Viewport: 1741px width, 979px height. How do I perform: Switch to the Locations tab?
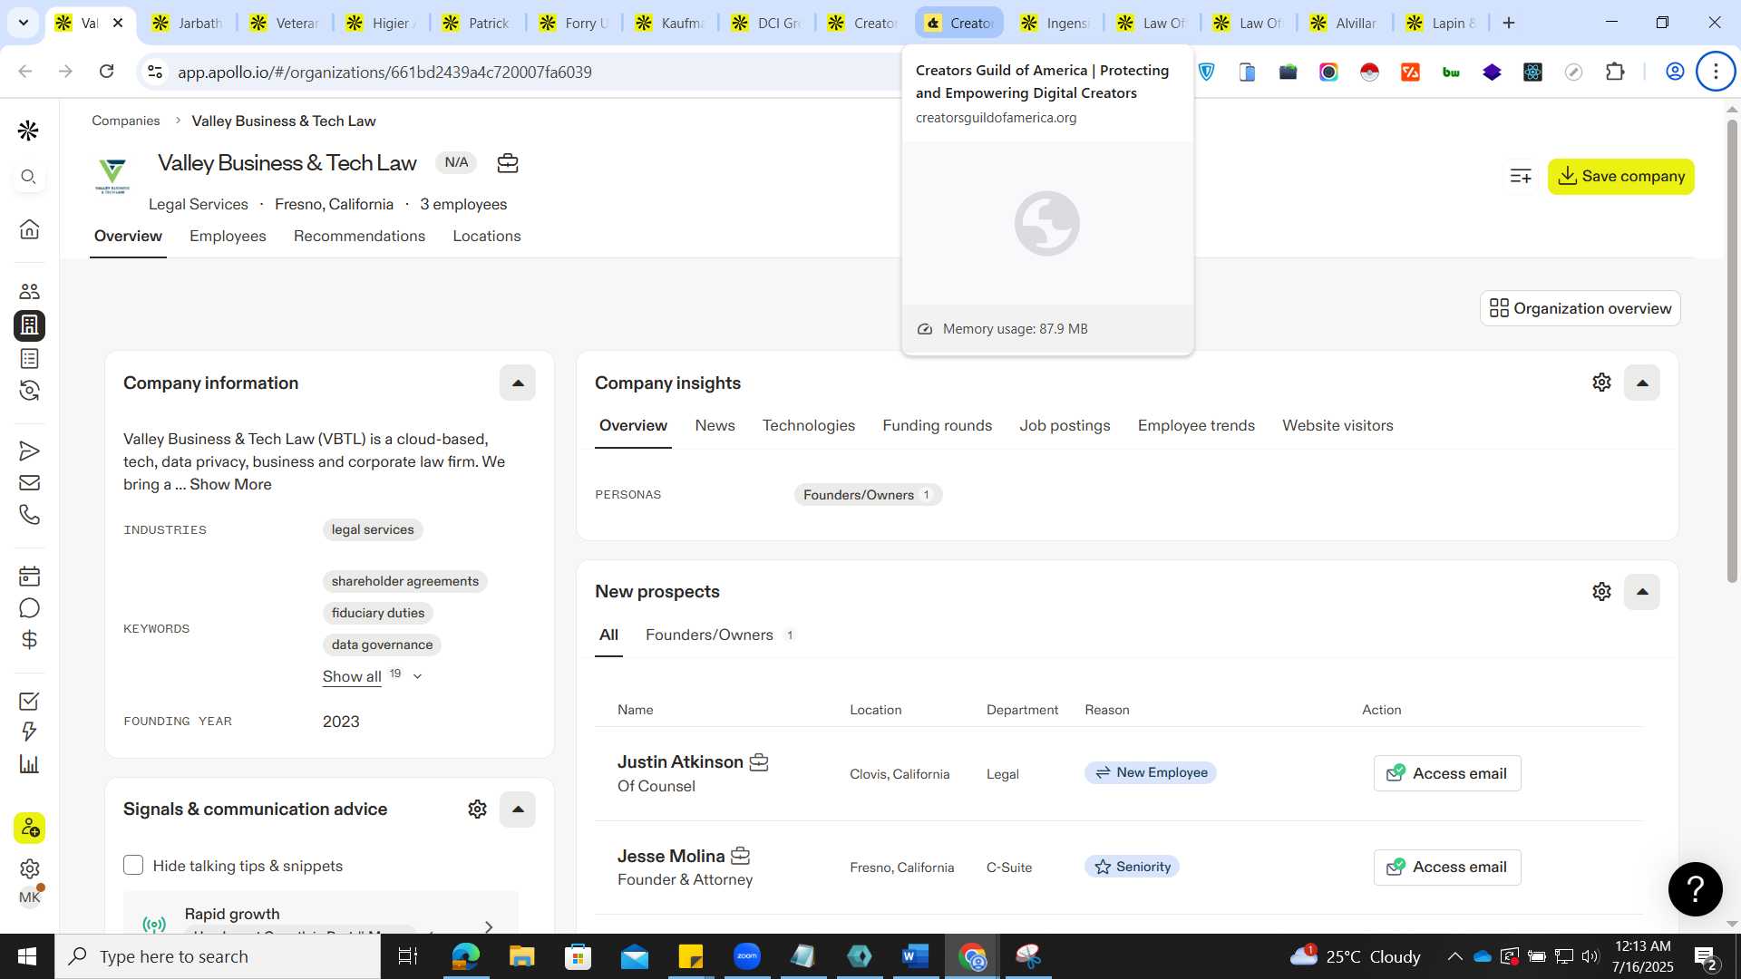tap(487, 236)
